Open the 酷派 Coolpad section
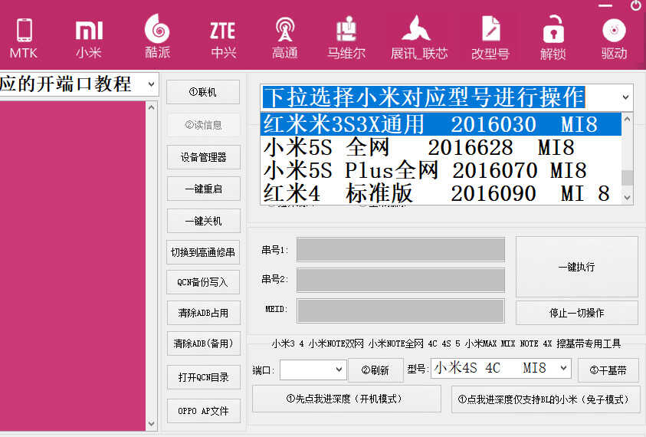This screenshot has height=437, width=646. (x=157, y=36)
